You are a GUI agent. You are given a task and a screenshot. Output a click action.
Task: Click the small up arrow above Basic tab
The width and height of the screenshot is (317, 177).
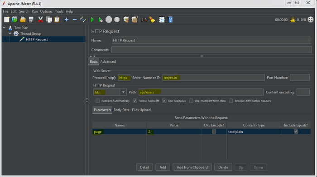pos(91,56)
